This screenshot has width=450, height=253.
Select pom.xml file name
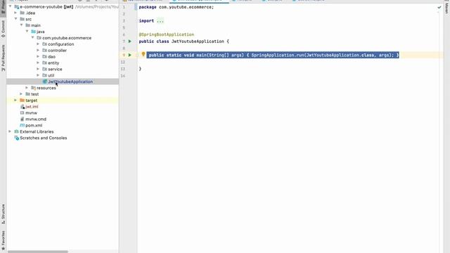pyautogui.click(x=34, y=125)
